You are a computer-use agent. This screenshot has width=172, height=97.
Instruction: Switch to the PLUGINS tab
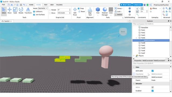59,5
